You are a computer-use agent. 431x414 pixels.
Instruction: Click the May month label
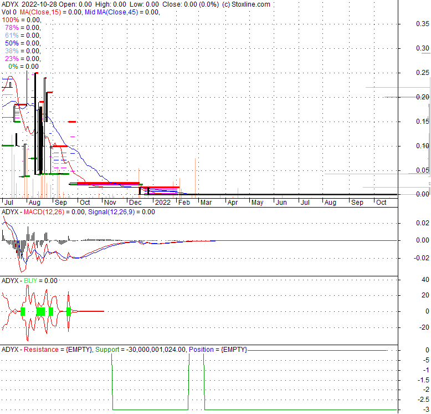(257, 203)
